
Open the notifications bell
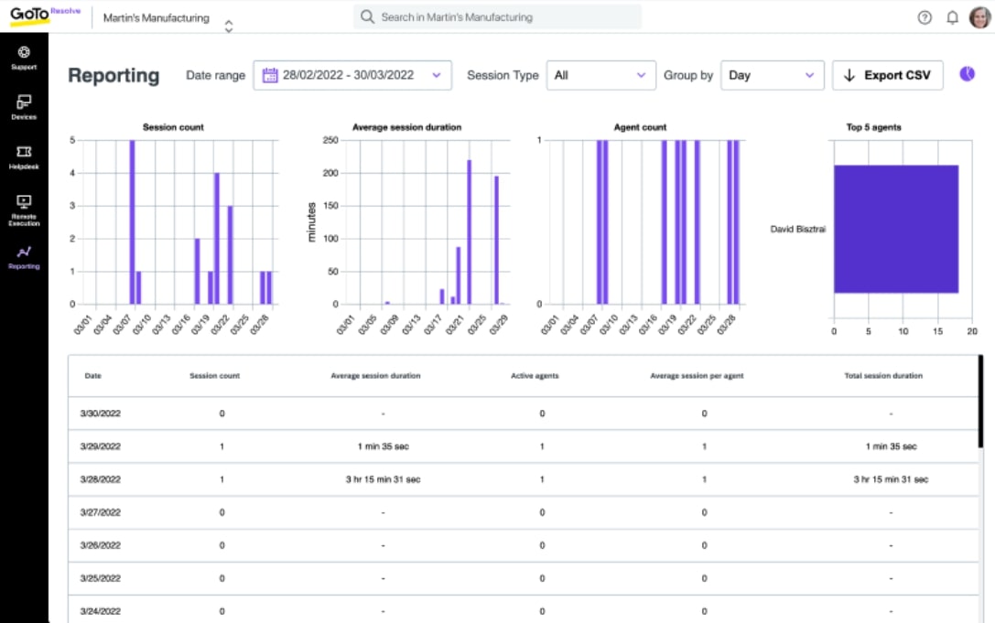[x=952, y=17]
